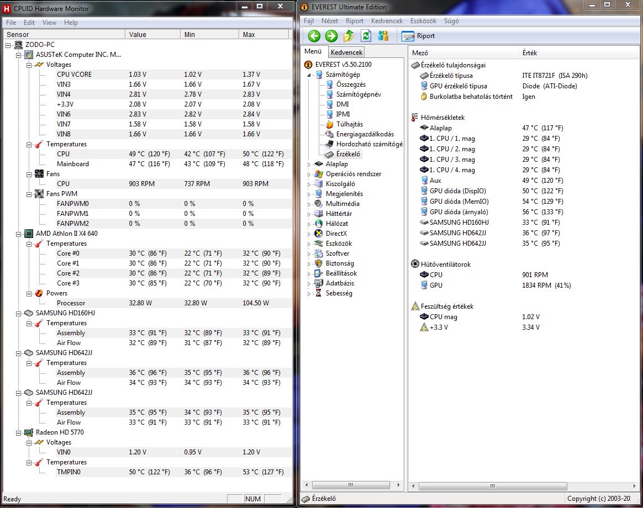Open the Help menu in Hardware Monitor

point(71,23)
